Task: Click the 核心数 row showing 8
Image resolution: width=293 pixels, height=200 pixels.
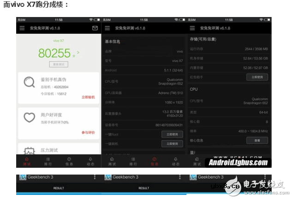Action: [229, 121]
